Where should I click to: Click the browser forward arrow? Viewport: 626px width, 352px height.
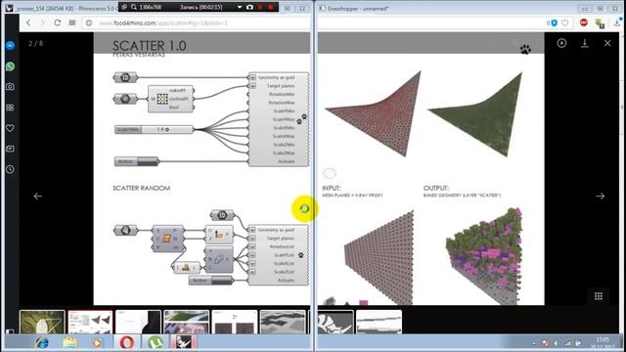tap(43, 22)
